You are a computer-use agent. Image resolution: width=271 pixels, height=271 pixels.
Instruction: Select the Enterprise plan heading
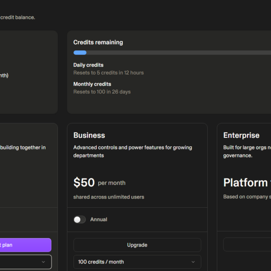click(x=241, y=135)
